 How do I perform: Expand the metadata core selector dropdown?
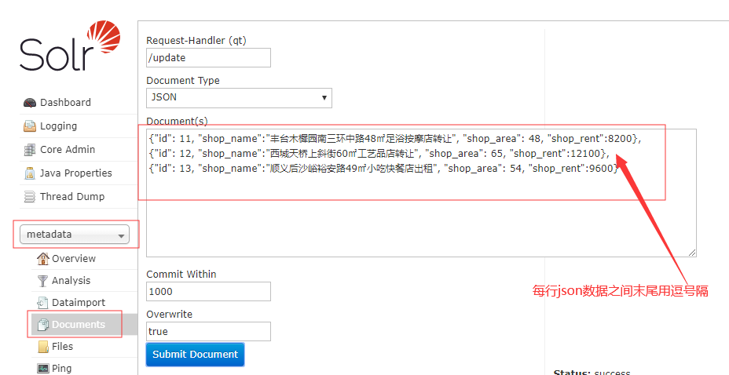point(76,235)
